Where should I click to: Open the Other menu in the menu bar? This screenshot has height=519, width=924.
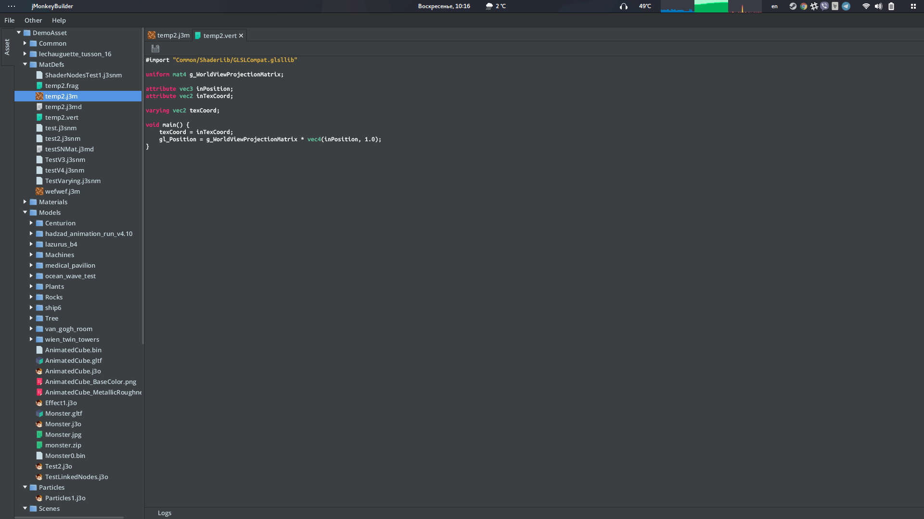click(33, 20)
